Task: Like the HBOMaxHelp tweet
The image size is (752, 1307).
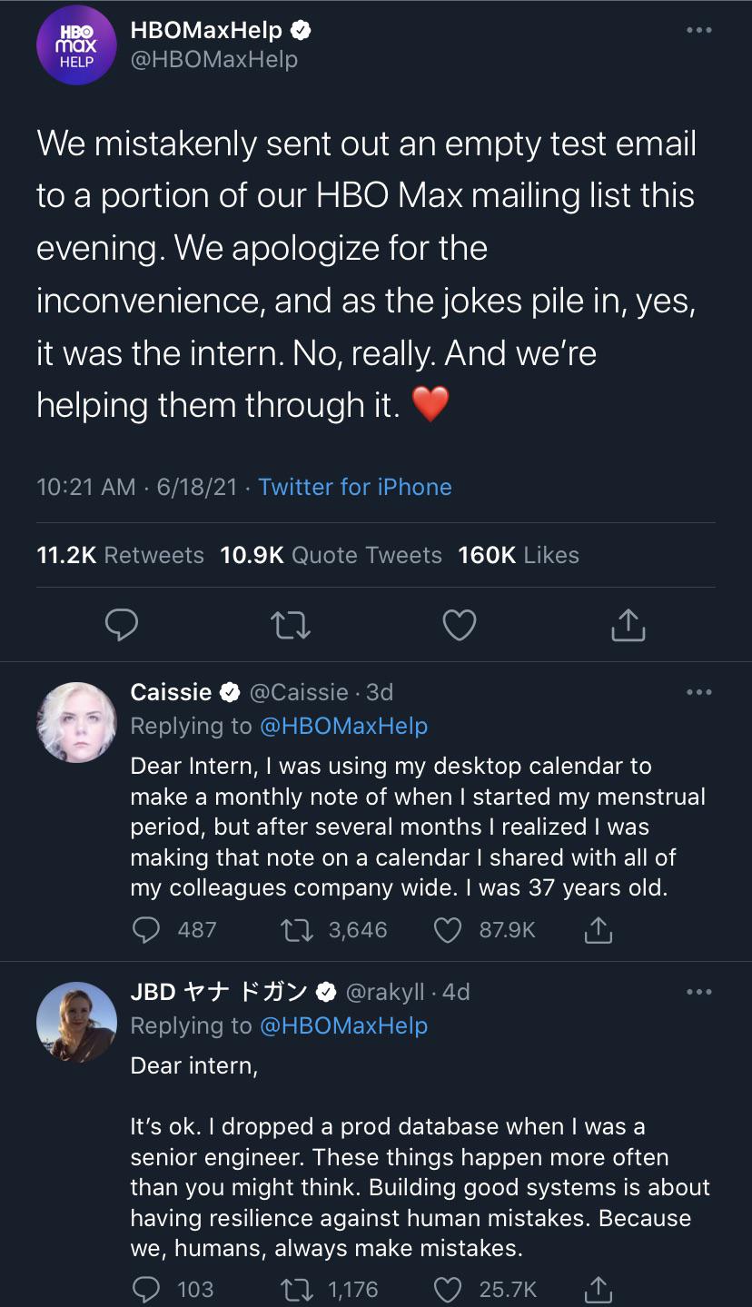Action: (x=460, y=624)
